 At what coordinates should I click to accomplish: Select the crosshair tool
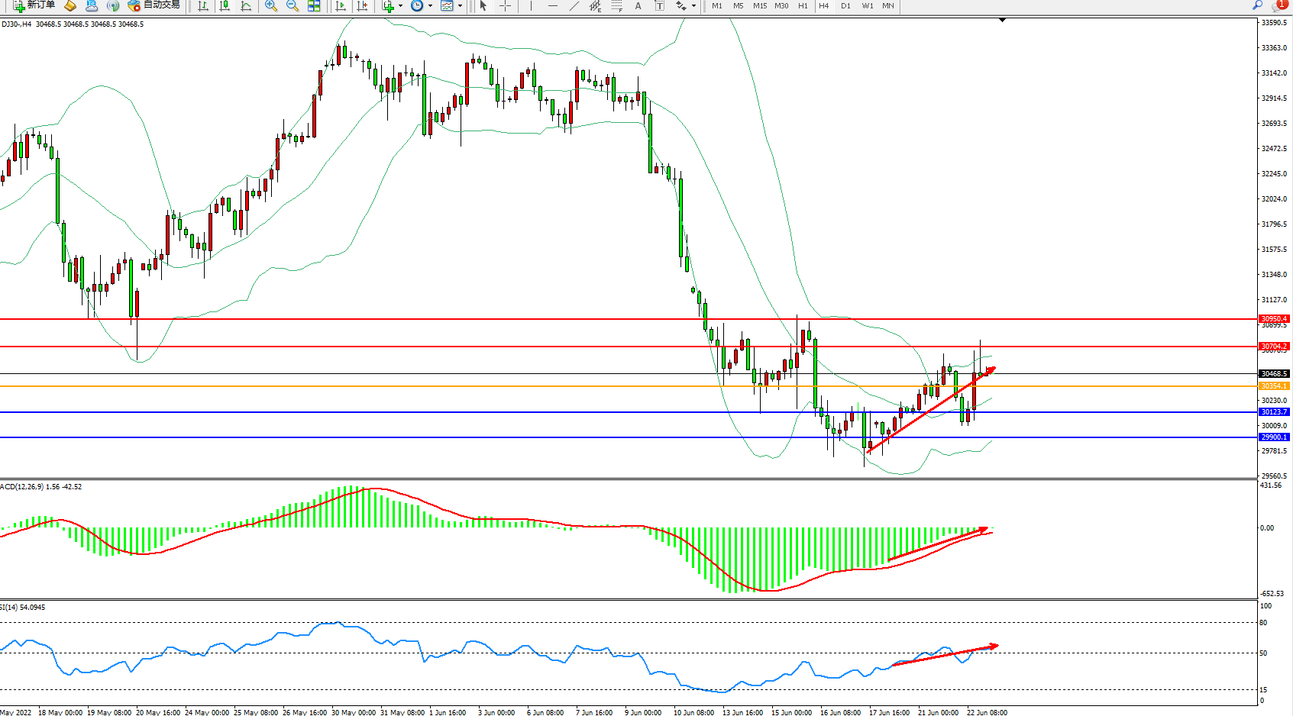point(505,6)
